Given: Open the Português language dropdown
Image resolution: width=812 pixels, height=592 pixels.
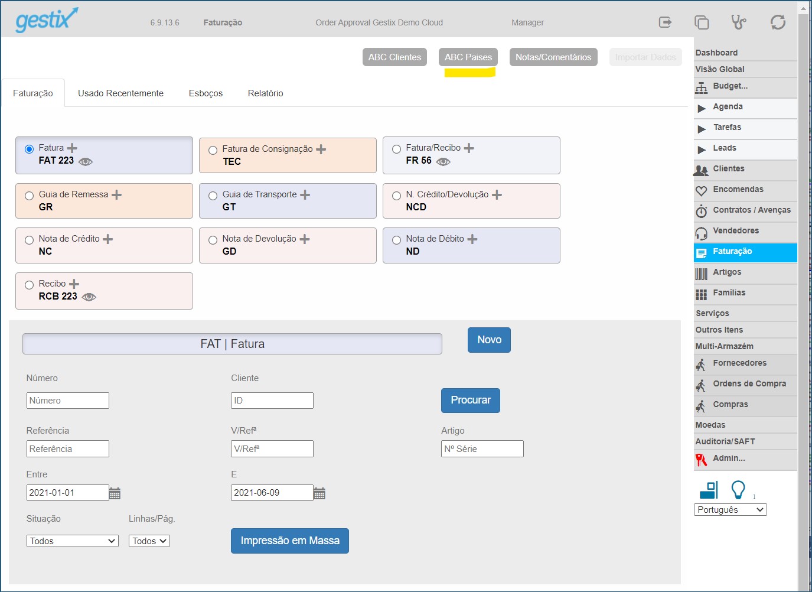Looking at the screenshot, I should (730, 510).
